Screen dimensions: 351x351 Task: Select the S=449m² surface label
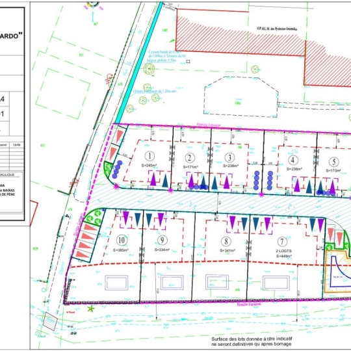click(284, 256)
